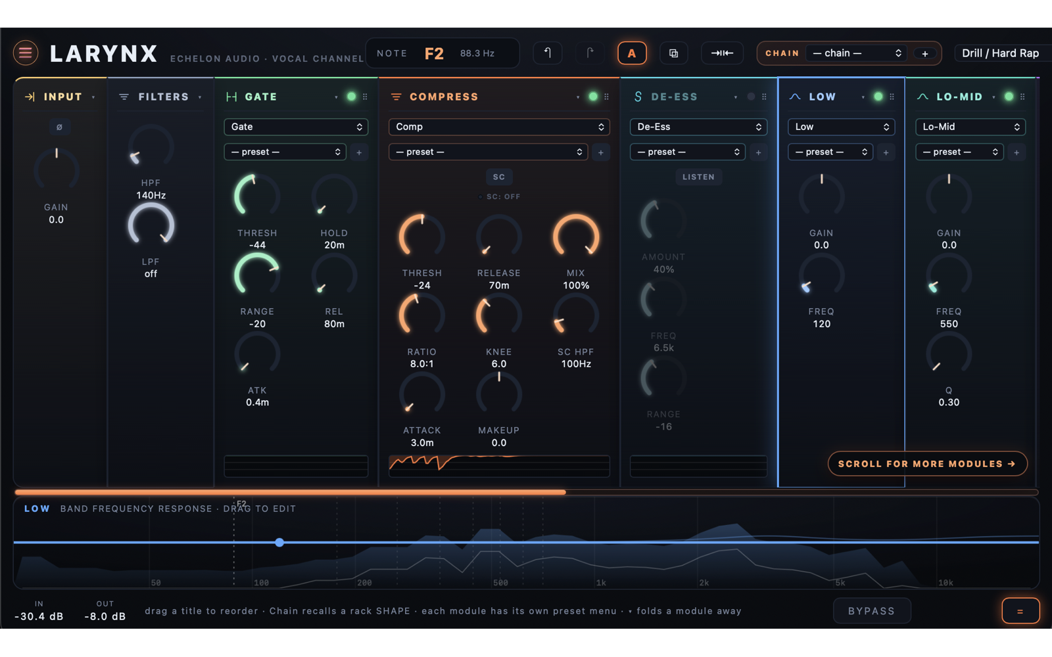Save a Compress preset with the plus icon
Viewport: 1052px width, 657px height.
tap(600, 152)
